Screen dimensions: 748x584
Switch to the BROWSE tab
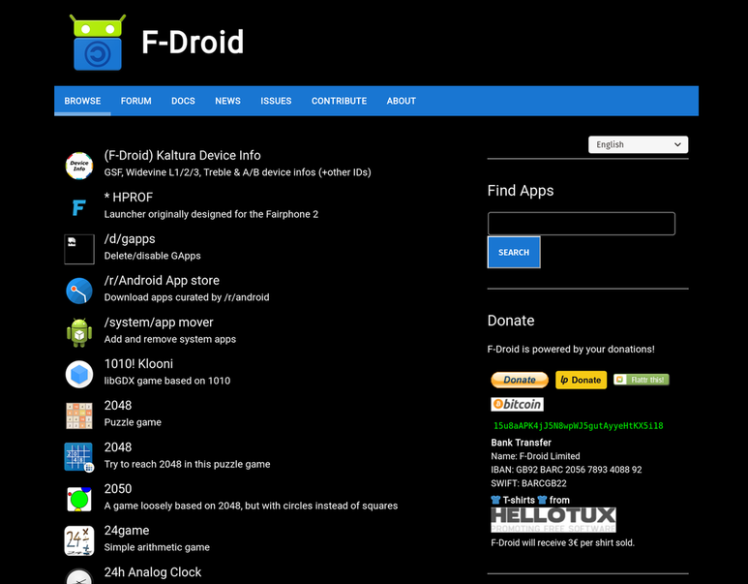click(x=82, y=101)
